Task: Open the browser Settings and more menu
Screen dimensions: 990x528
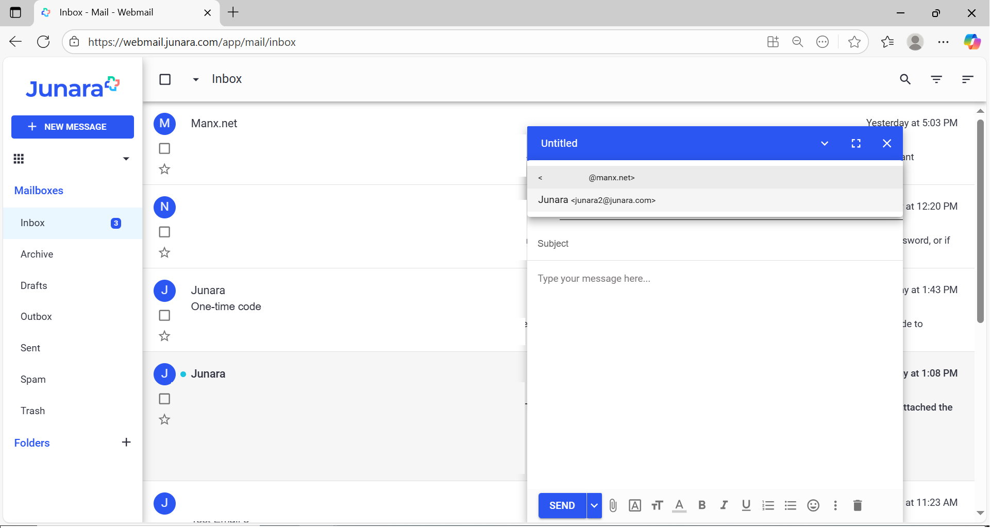Action: (x=943, y=42)
